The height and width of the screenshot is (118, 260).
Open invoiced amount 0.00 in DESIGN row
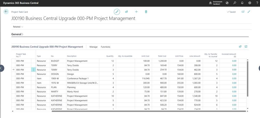click(x=234, y=74)
